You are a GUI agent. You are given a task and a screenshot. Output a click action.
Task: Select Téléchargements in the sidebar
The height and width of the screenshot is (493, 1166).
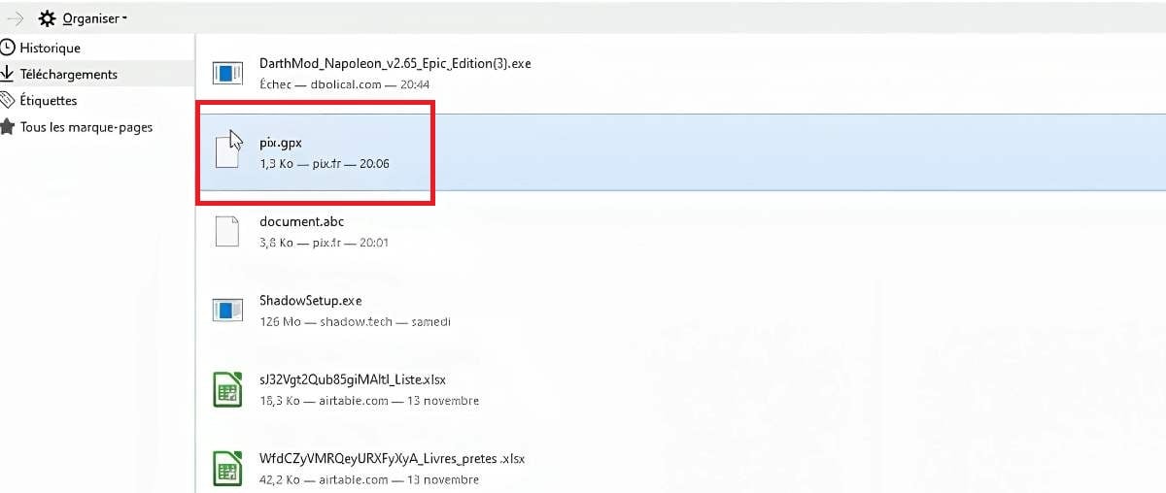click(x=68, y=74)
